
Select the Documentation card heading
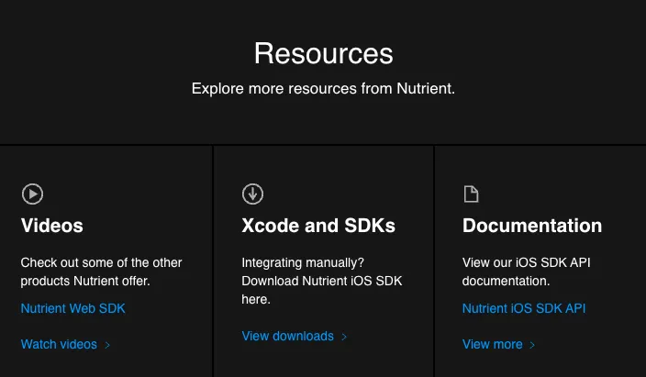[532, 226]
